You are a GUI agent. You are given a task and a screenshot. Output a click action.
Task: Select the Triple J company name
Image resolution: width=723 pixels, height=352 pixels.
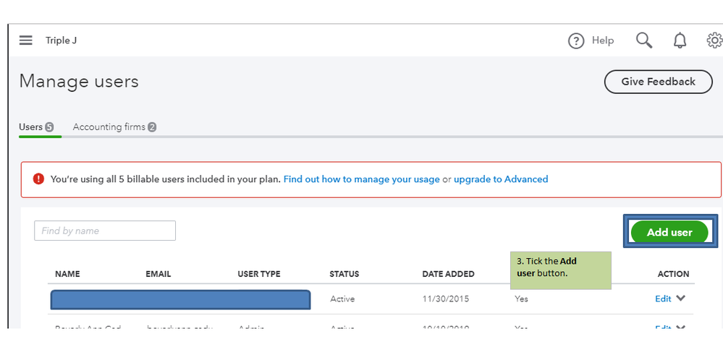(61, 40)
